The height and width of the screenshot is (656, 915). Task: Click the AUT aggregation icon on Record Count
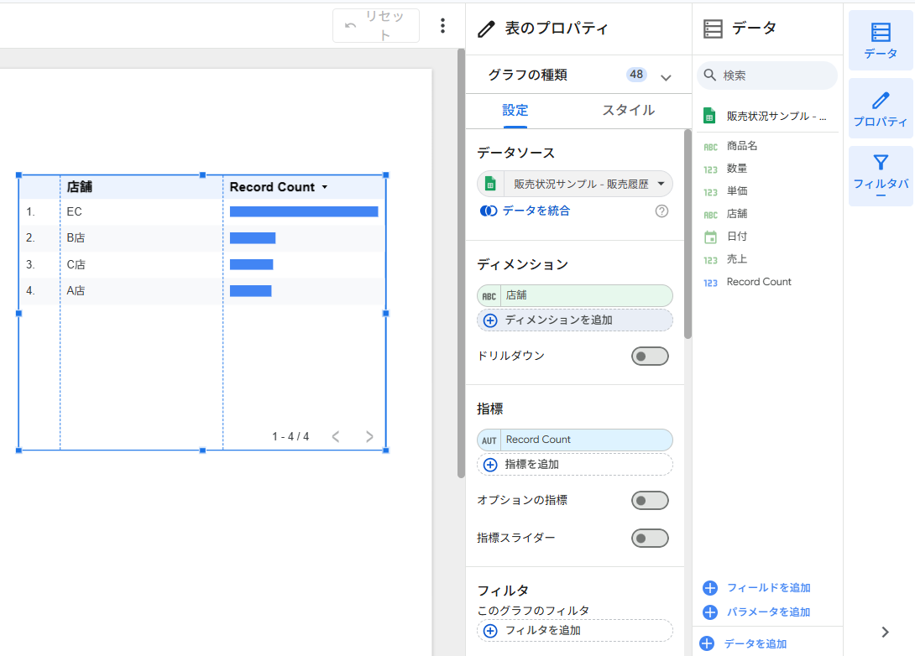tap(489, 440)
